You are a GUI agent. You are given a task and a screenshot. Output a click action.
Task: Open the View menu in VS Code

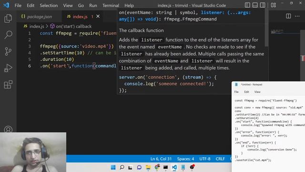pyautogui.click(x=68, y=5)
